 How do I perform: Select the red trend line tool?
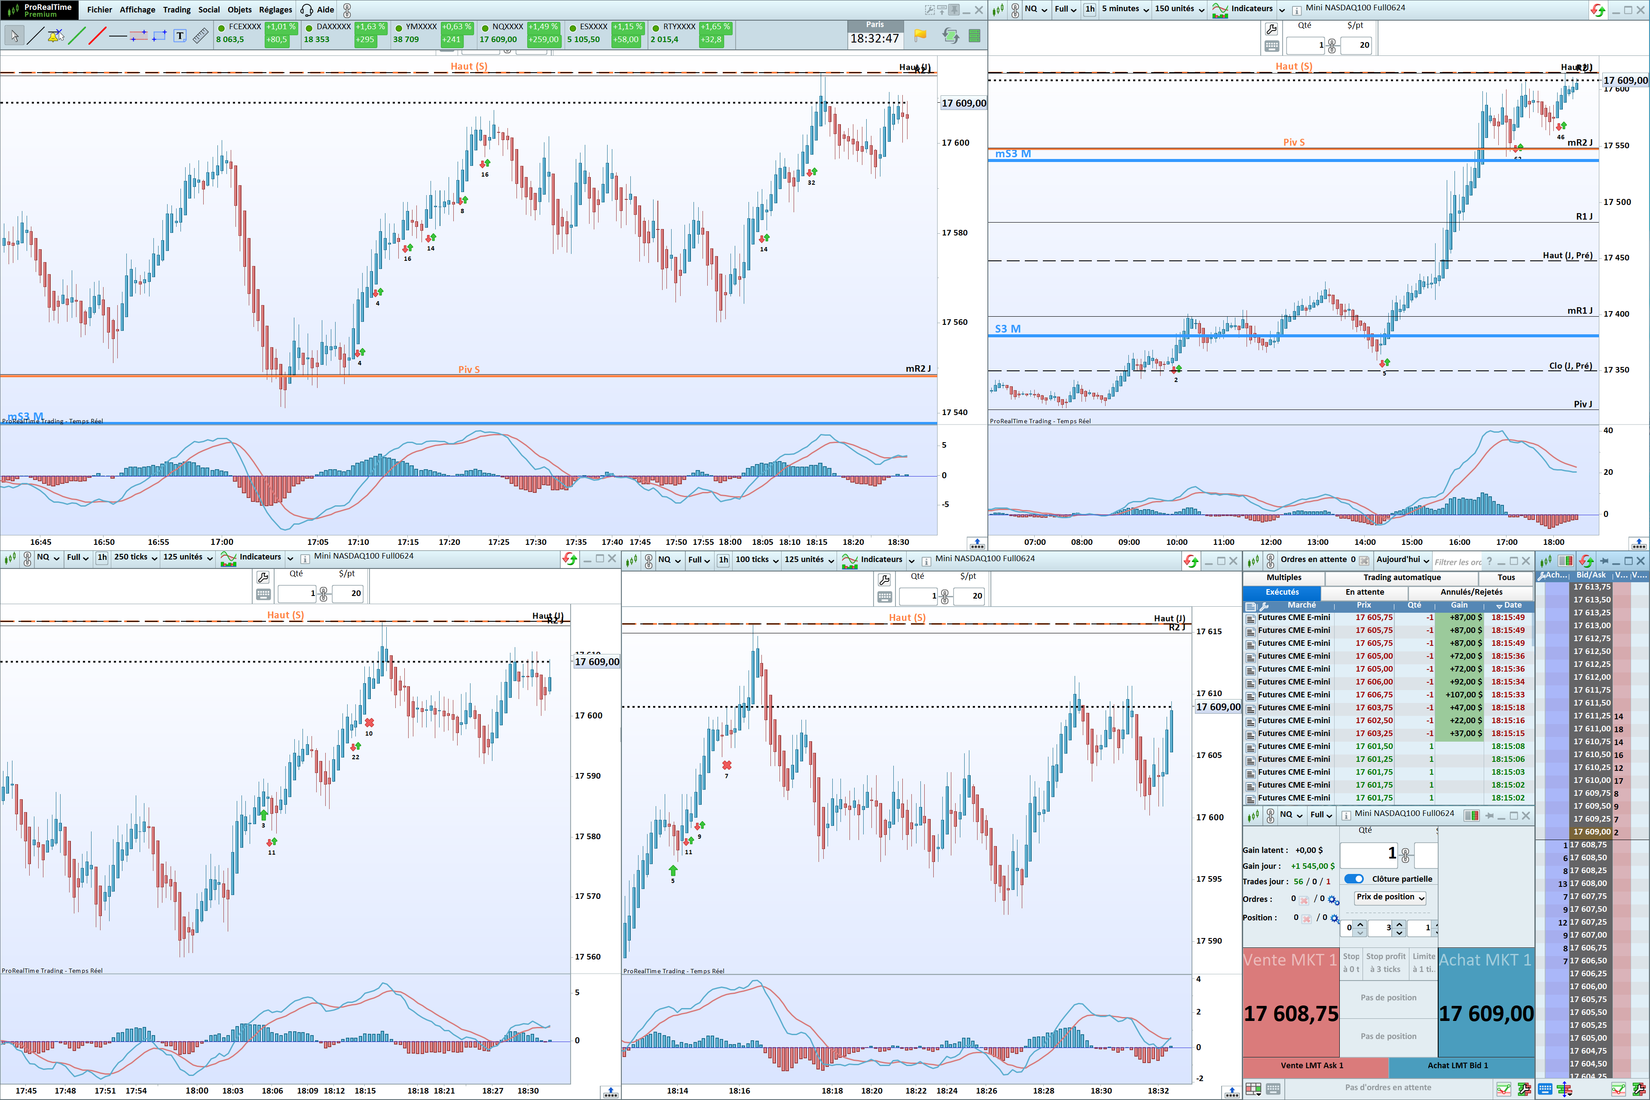pos(98,35)
